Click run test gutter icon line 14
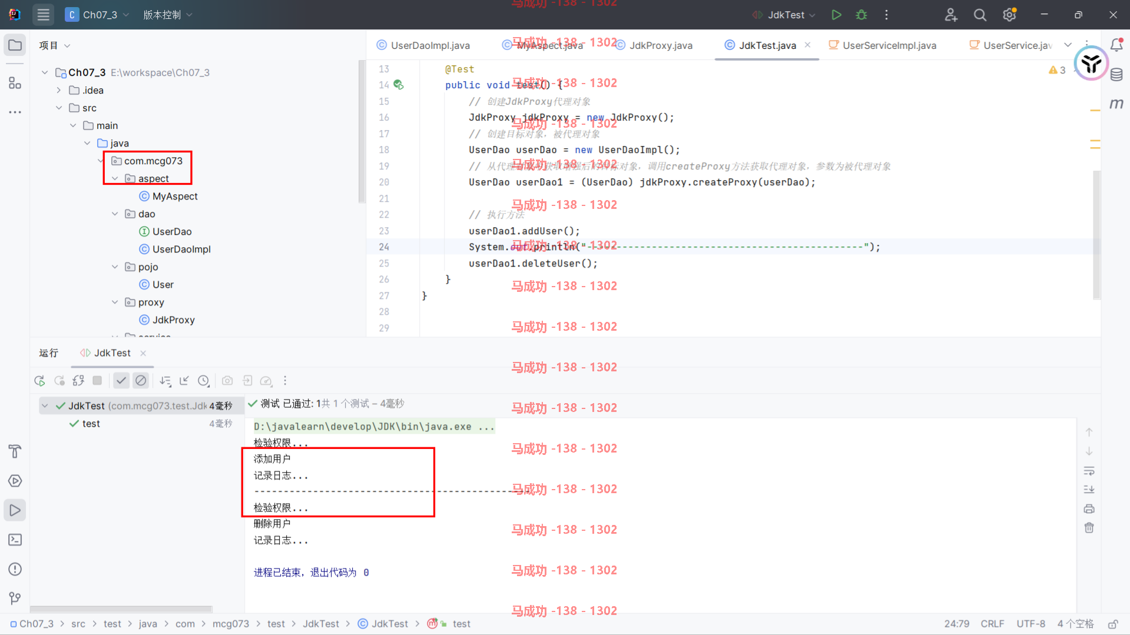Screen dimensions: 1130x635 coord(399,85)
